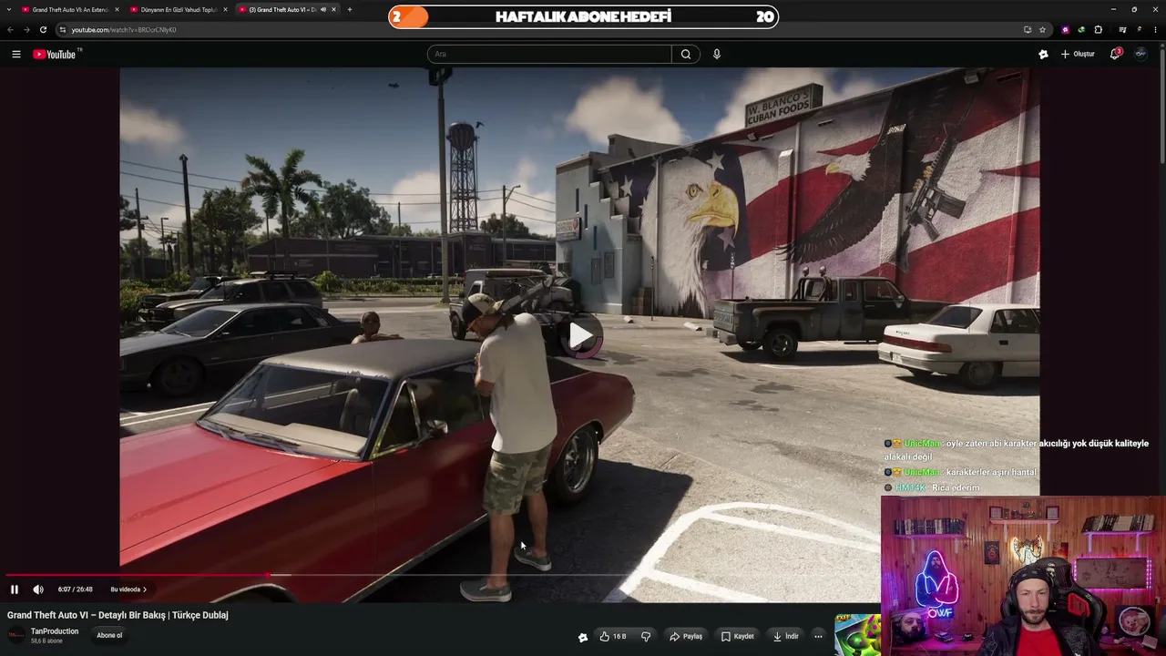The height and width of the screenshot is (656, 1166).
Task: Open the recommended video thumbnail below the player
Action: click(857, 635)
